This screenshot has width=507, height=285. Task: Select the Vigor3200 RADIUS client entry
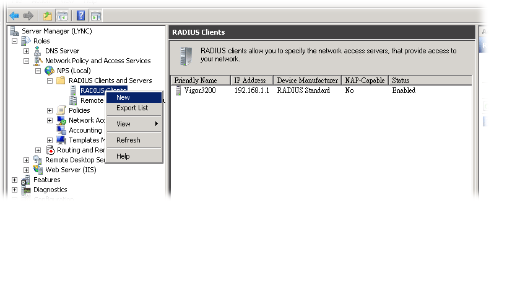200,90
